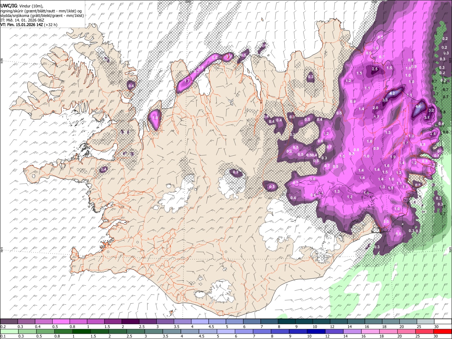Image resolution: width=452 pixels, height=339 pixels.
Task: Select the 'IT: Mið. 14. 01. 2026 06Z' line
Action: pyautogui.click(x=22, y=20)
